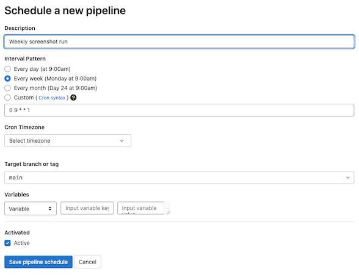The height and width of the screenshot is (277, 359).
Task: Click the cron expression input field
Action: pyautogui.click(x=179, y=110)
